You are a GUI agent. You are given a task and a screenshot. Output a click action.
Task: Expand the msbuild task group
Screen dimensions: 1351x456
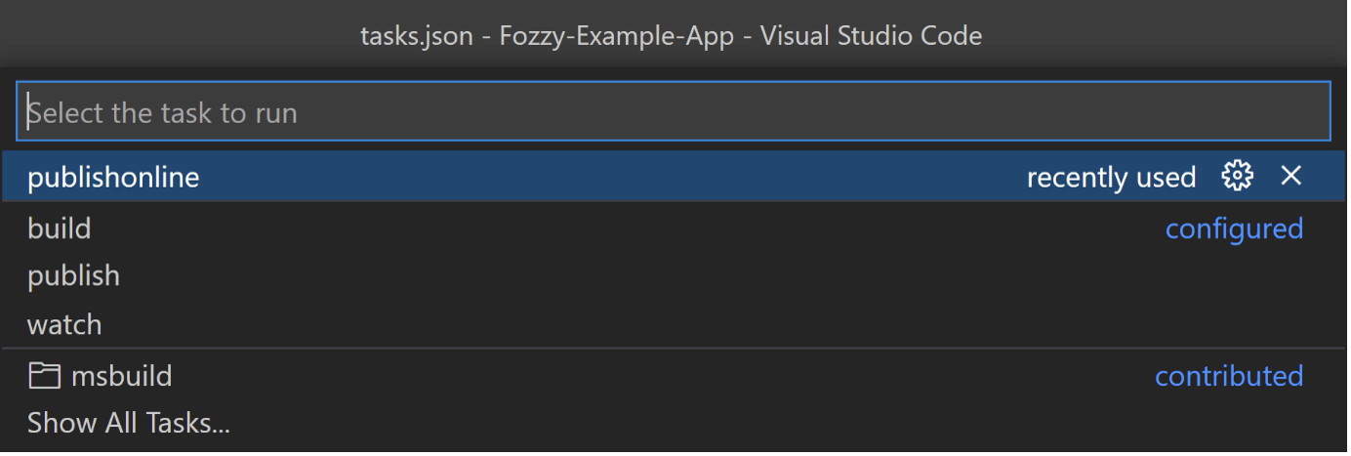tap(674, 376)
